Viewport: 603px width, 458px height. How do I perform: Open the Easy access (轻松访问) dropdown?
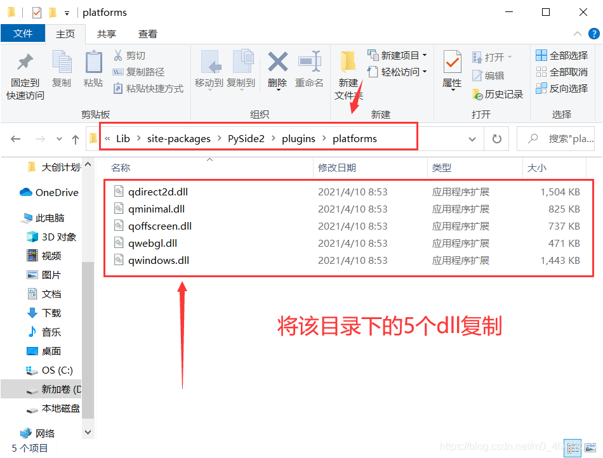coord(397,72)
